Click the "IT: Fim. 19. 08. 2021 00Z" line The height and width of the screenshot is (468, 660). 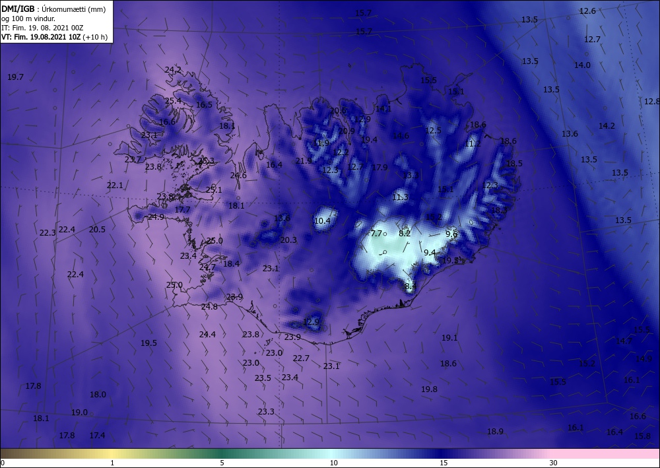coord(42,28)
